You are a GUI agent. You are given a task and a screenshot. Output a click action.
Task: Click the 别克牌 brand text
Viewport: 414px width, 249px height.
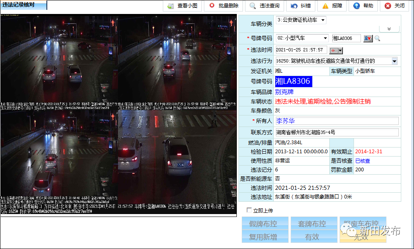click(284, 92)
